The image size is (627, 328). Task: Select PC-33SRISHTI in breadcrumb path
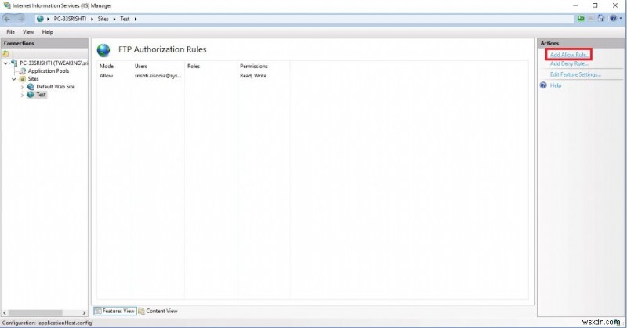point(70,19)
